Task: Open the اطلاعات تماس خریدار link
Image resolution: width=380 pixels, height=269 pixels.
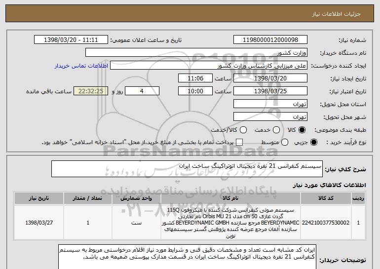Action: coord(81,66)
